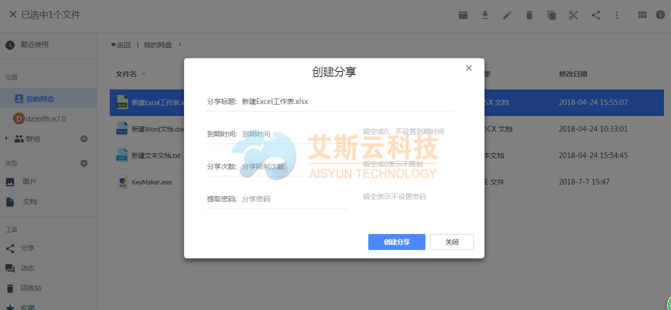Click the rename pencil icon

[x=507, y=15]
